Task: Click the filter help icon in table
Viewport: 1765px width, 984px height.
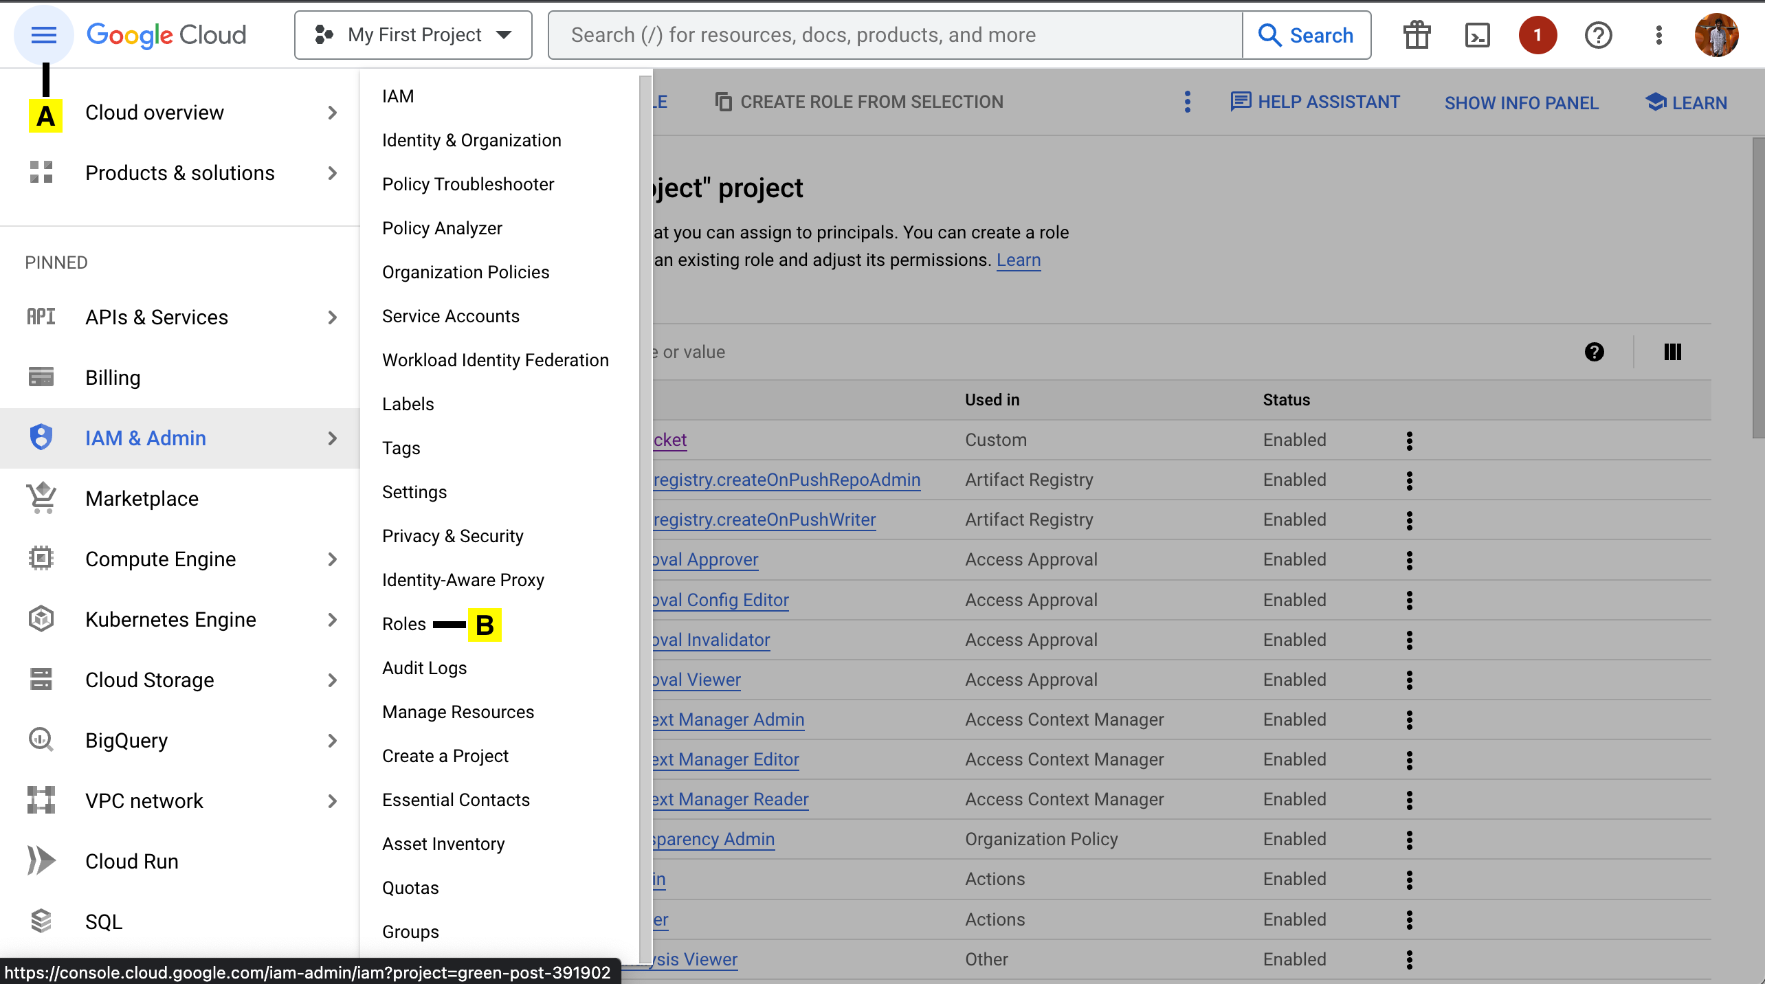Action: 1594,352
